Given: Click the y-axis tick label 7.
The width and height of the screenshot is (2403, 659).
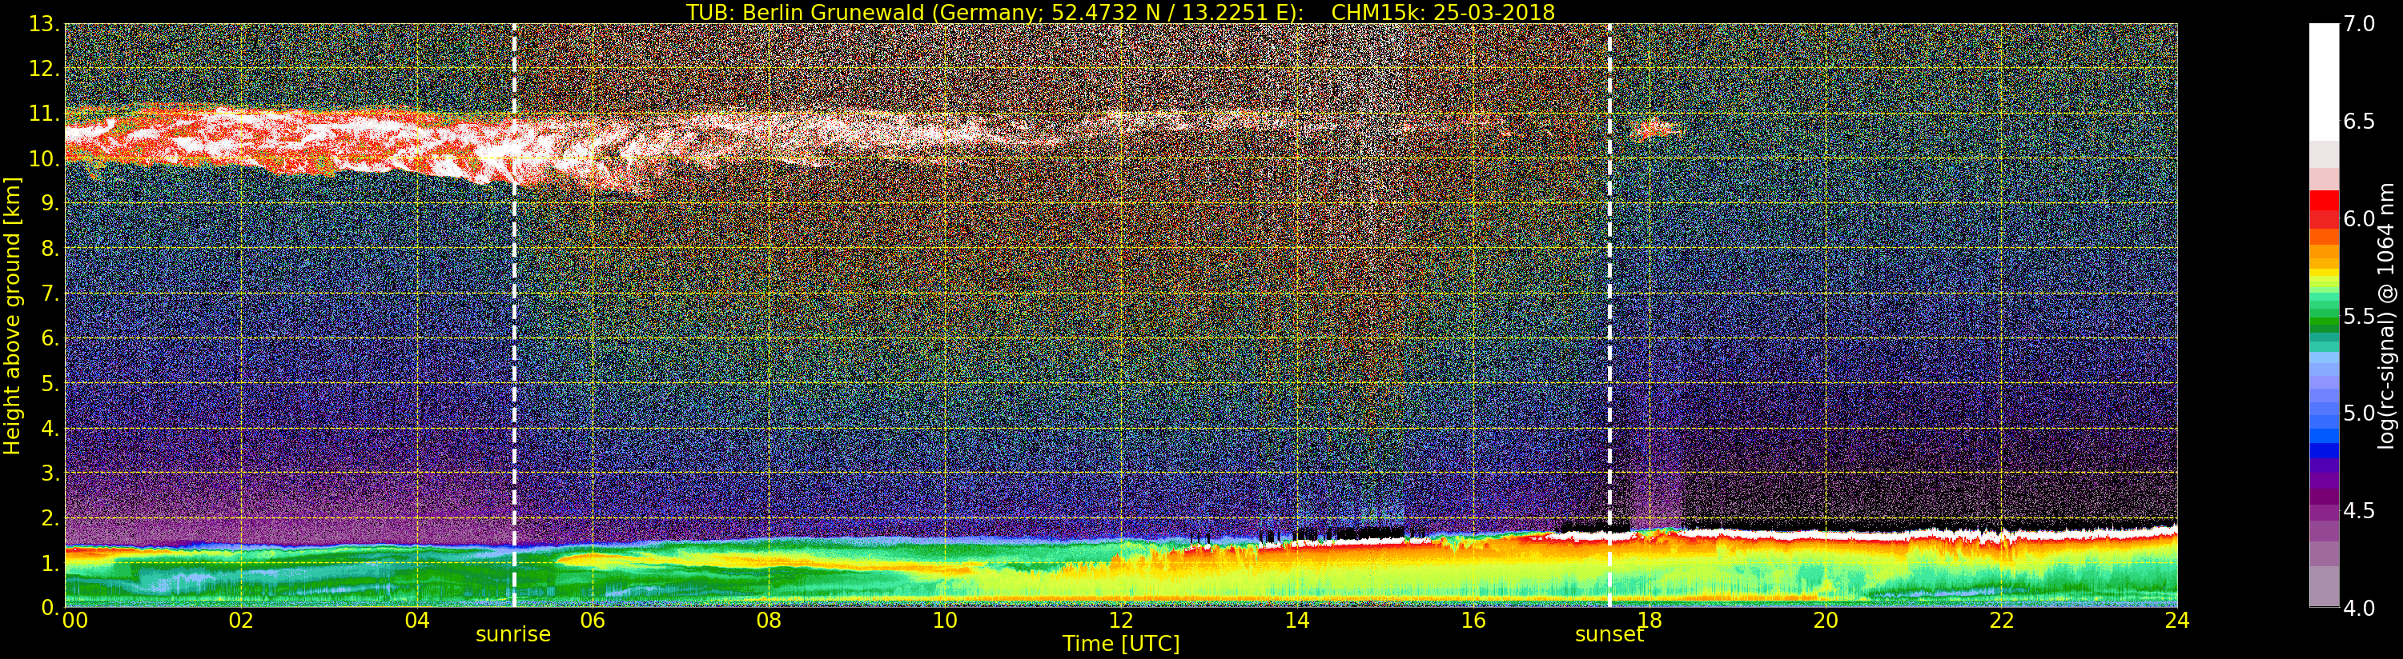Looking at the screenshot, I should pos(50,294).
